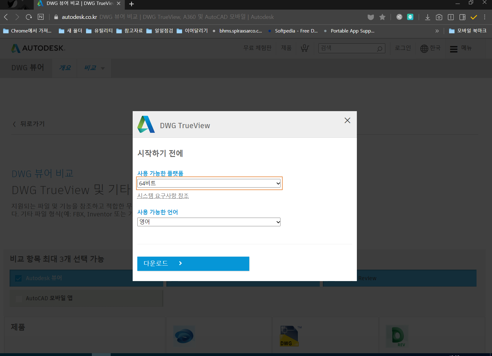Viewport: 492px width, 356px height.
Task: Click the 시스템 요구사항 참조 link
Action: 163,196
